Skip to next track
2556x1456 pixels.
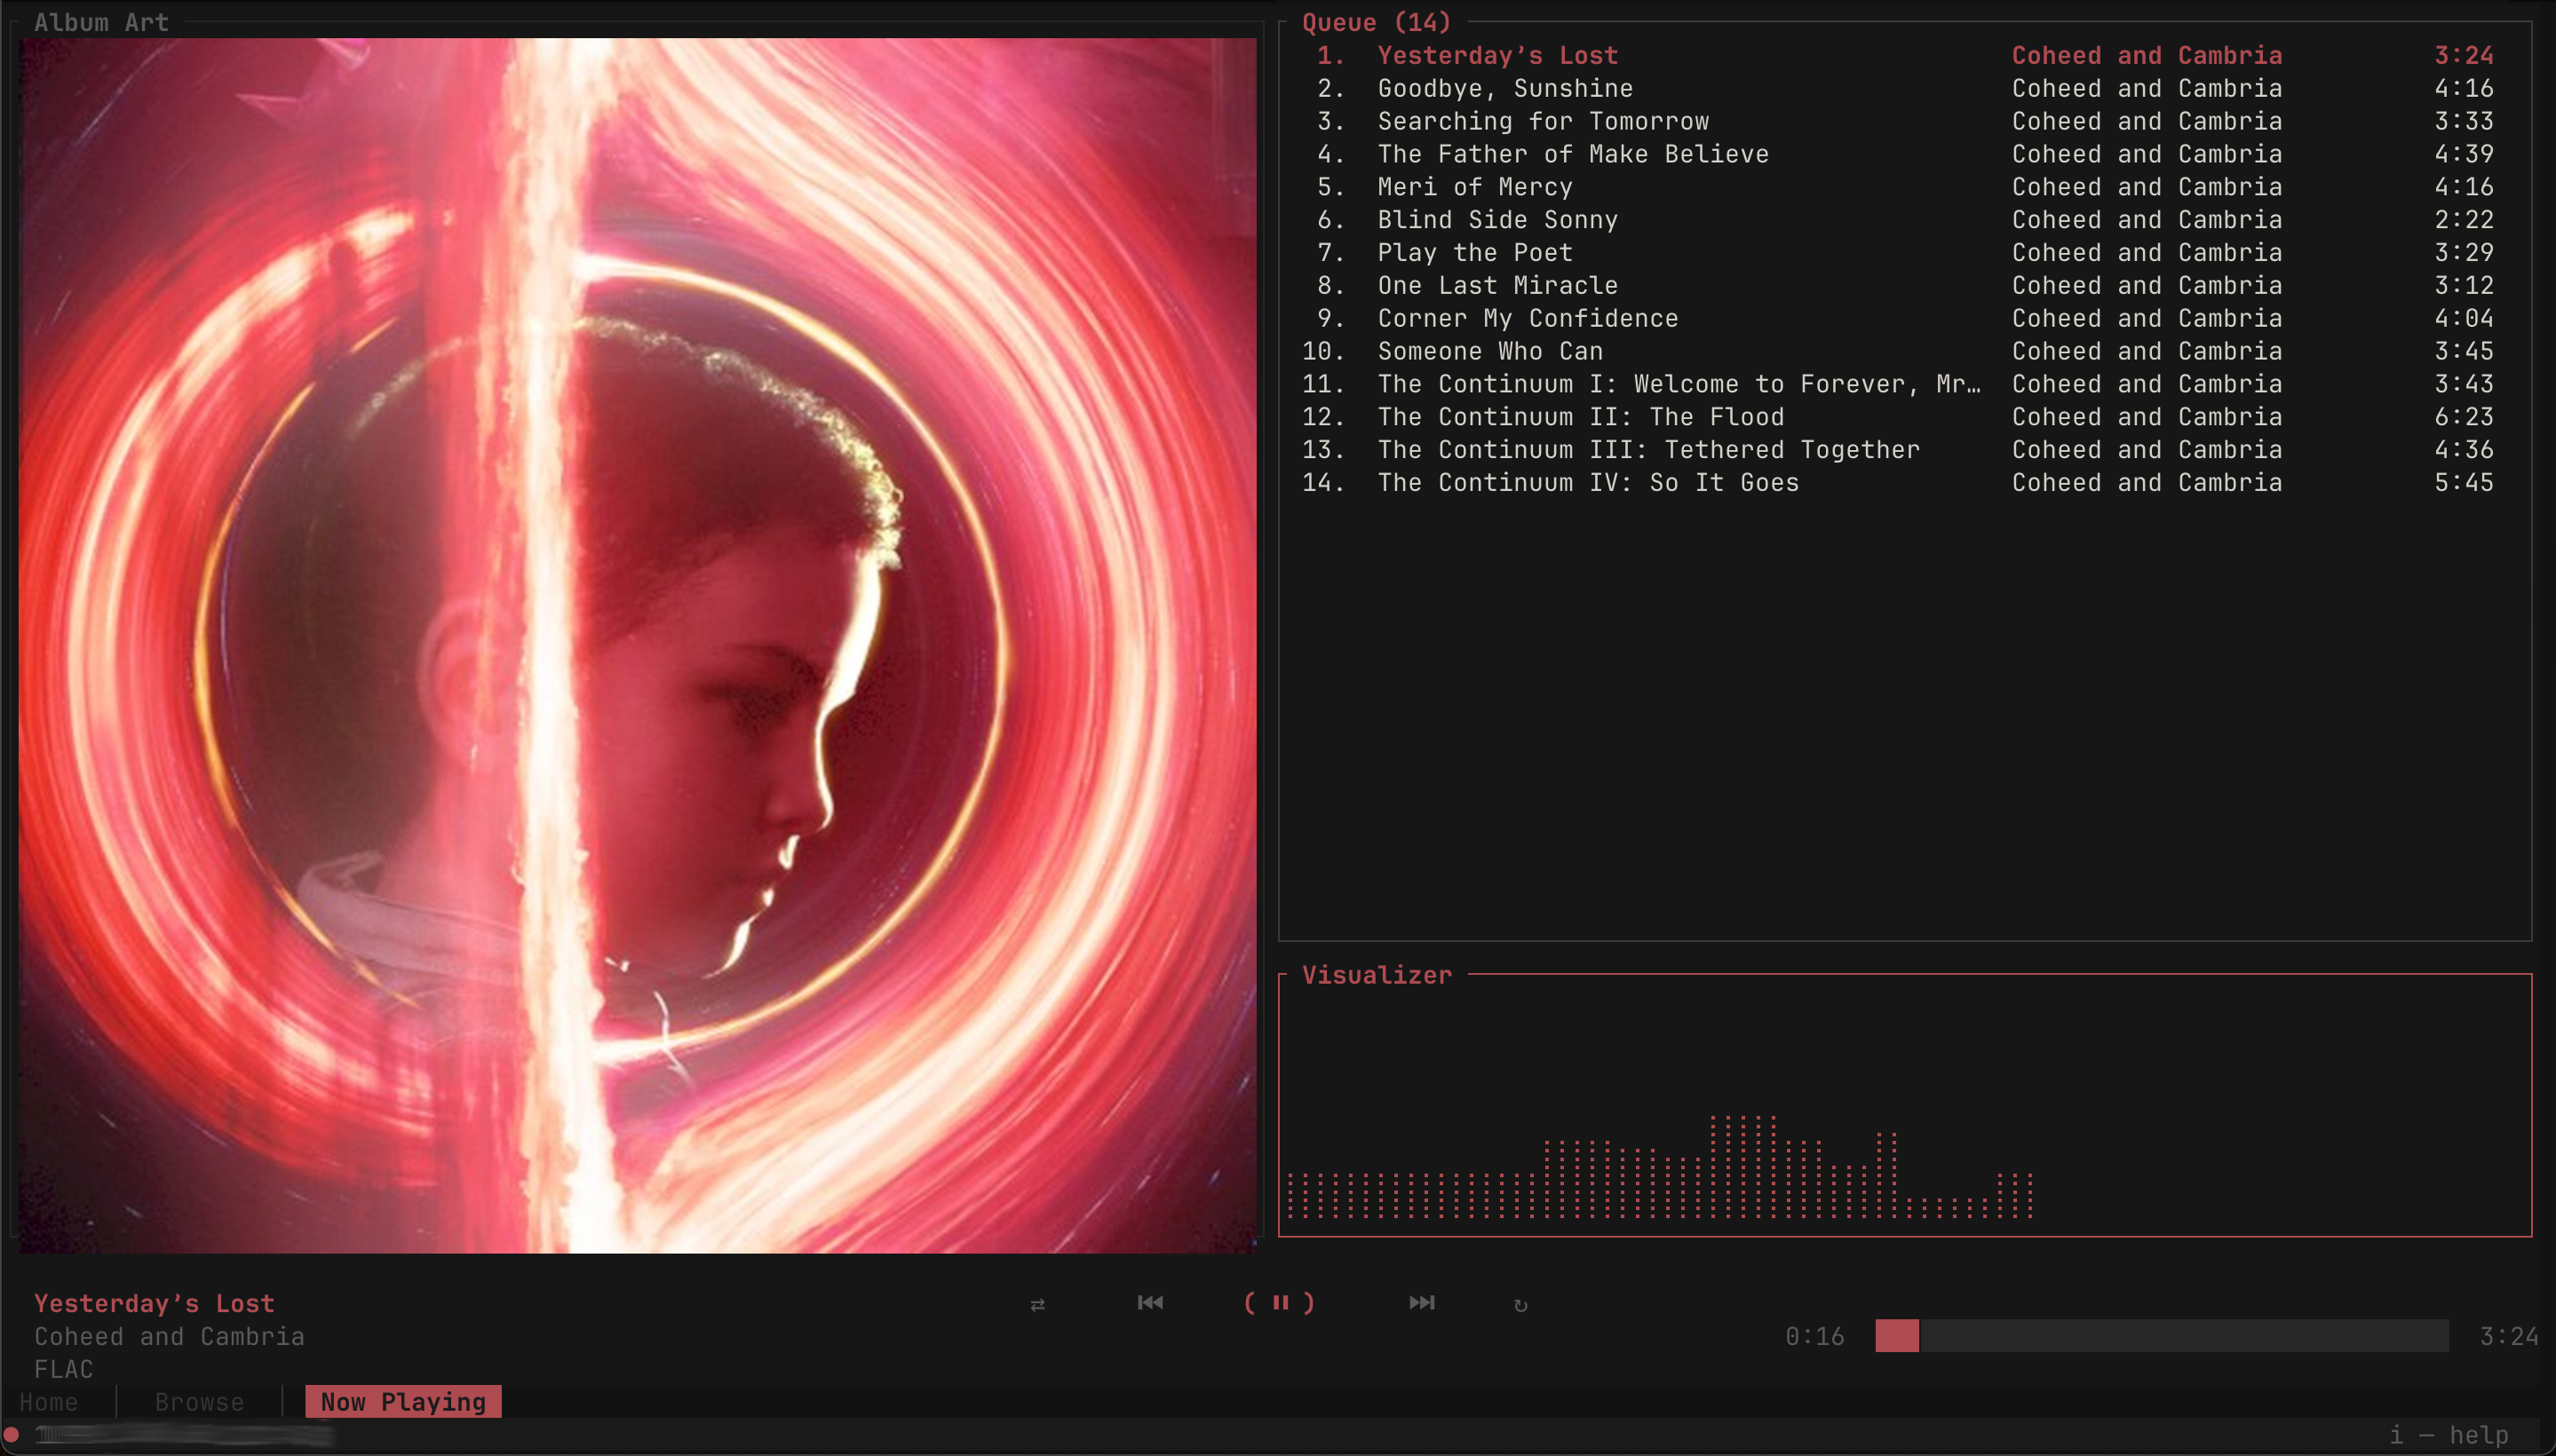pos(1422,1302)
